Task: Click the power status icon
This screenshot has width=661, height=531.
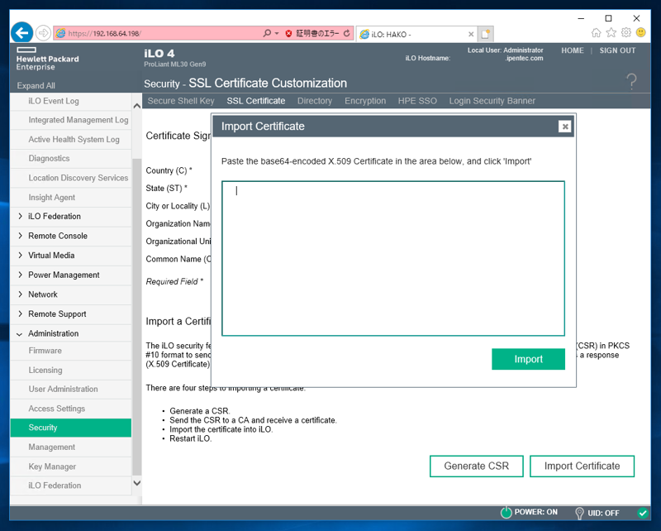Action: [506, 513]
